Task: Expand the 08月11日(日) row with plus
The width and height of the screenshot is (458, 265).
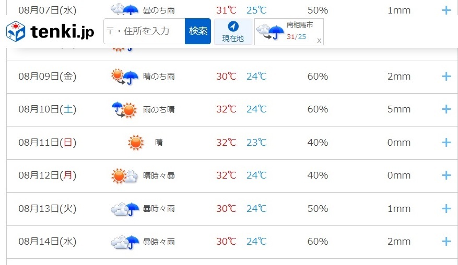Action: pyautogui.click(x=446, y=143)
